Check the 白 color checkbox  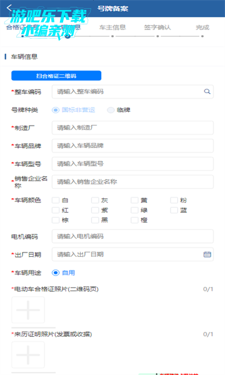tap(56, 200)
